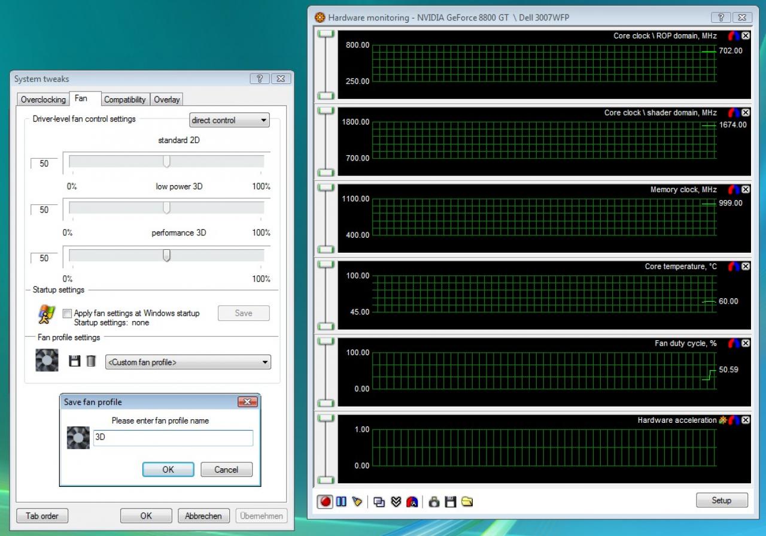Click the floppy save fan profile icon
Viewport: 766px width, 536px height.
tap(75, 361)
